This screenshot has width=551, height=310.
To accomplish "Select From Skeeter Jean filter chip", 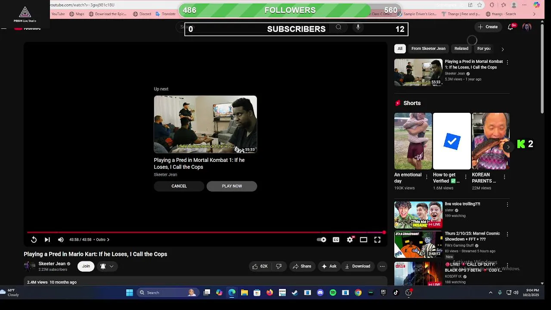I will click(428, 49).
